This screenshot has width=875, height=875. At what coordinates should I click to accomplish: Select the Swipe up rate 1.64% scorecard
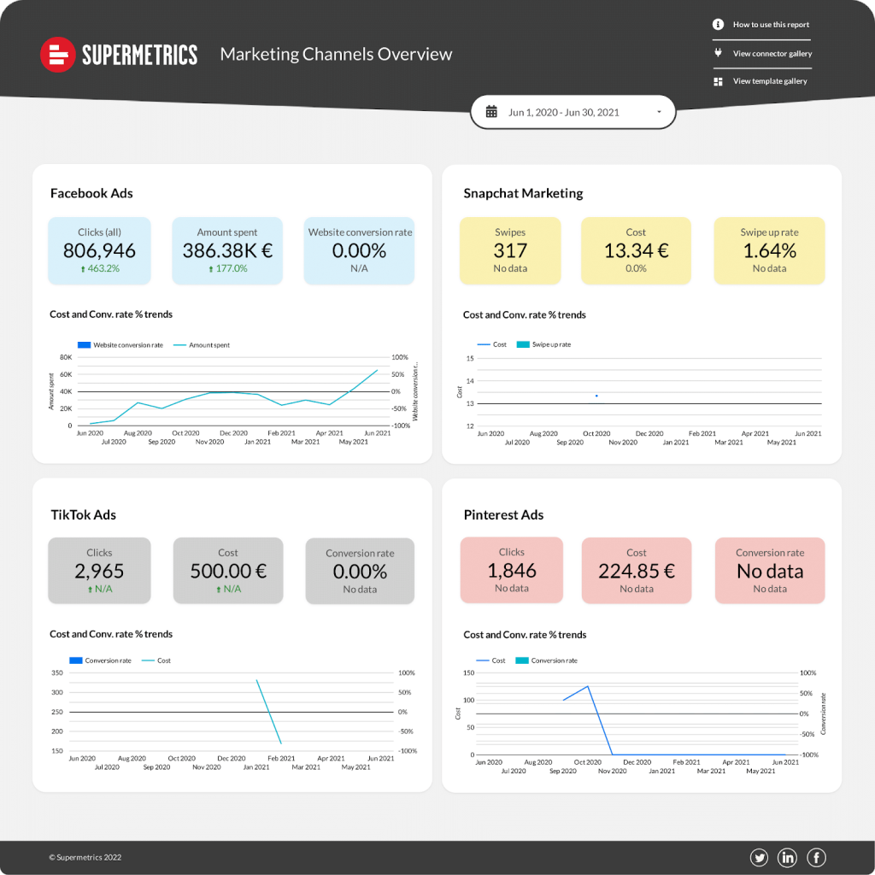pyautogui.click(x=769, y=250)
